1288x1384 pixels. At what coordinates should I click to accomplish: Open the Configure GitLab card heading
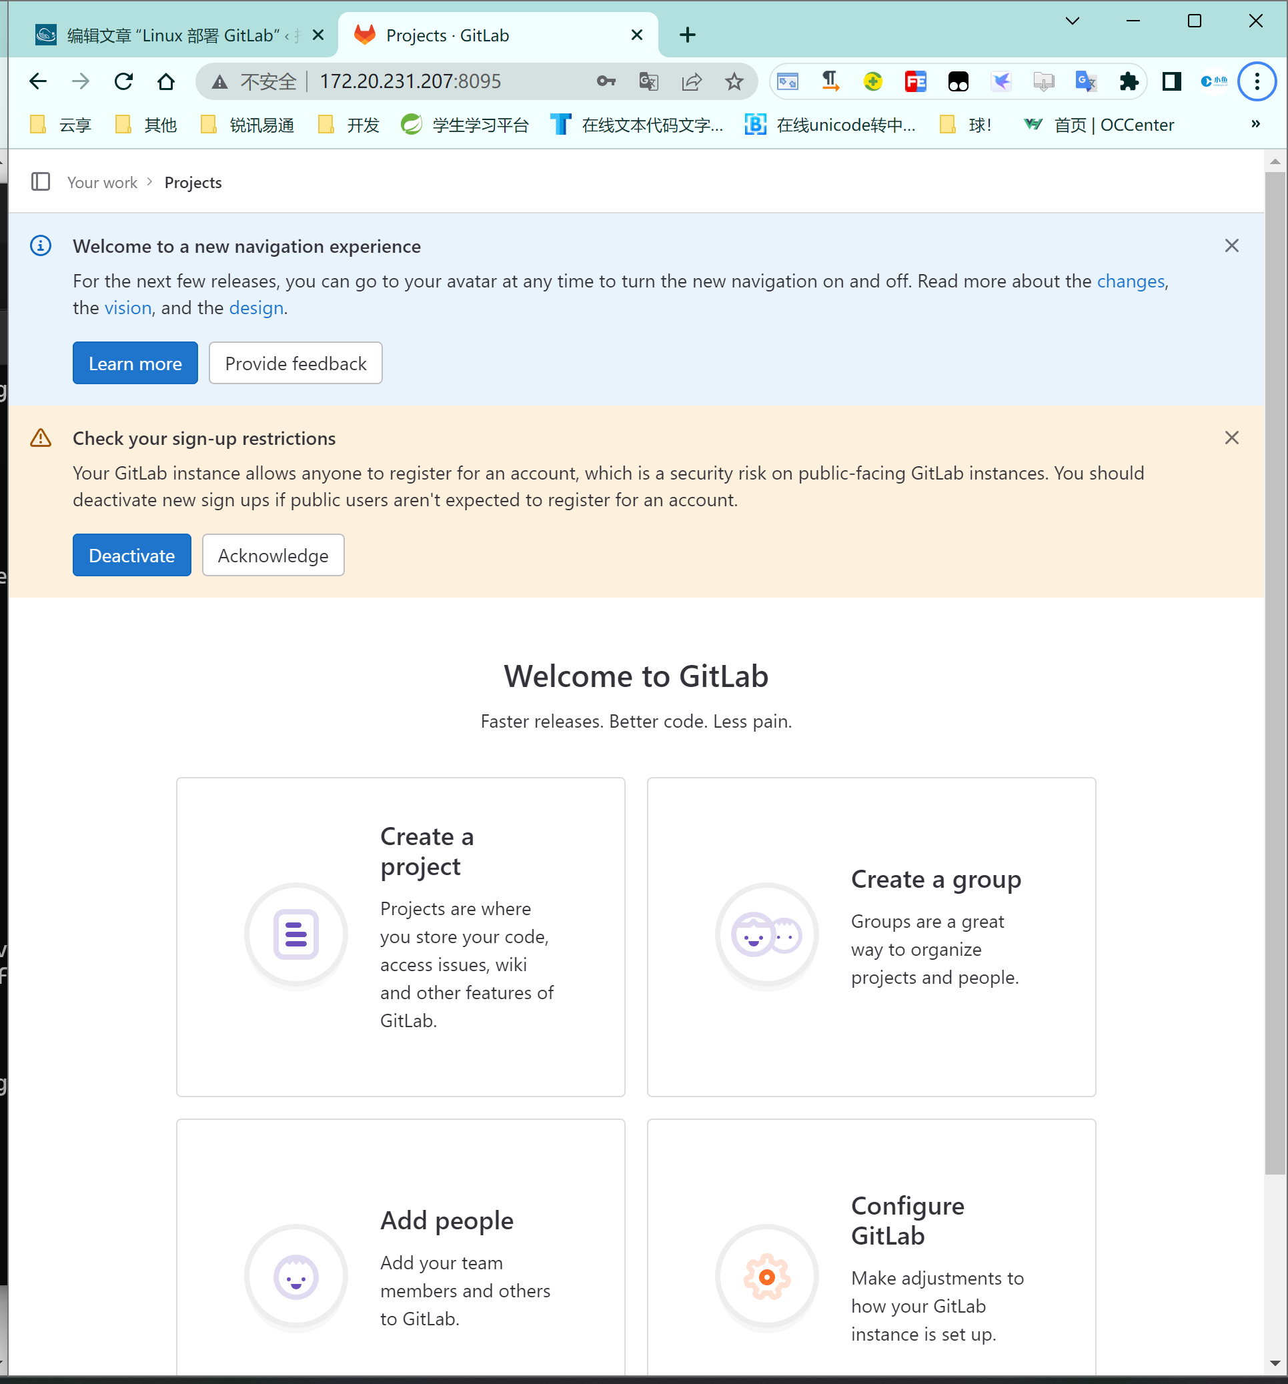click(907, 1221)
